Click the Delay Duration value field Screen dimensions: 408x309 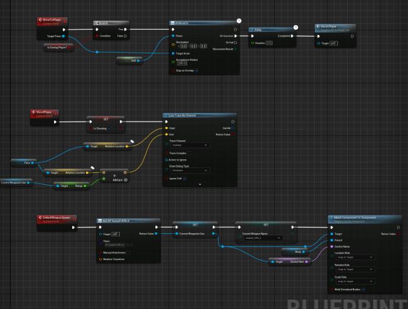pos(269,43)
